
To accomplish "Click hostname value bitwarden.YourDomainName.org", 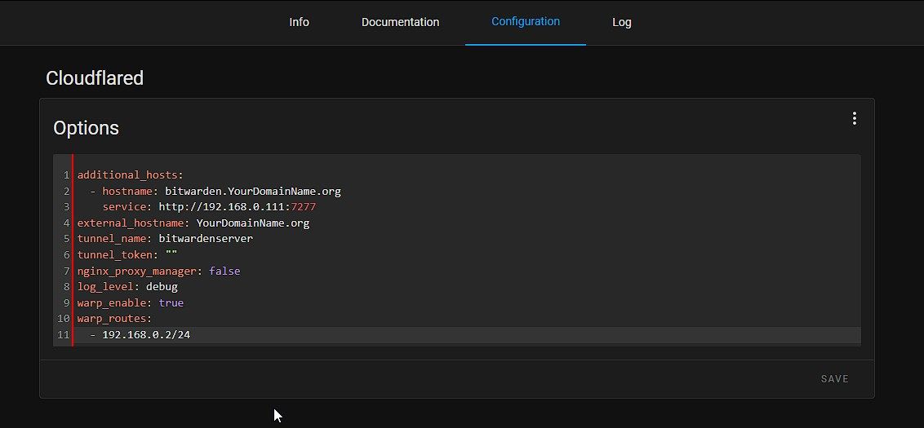I will click(253, 192).
